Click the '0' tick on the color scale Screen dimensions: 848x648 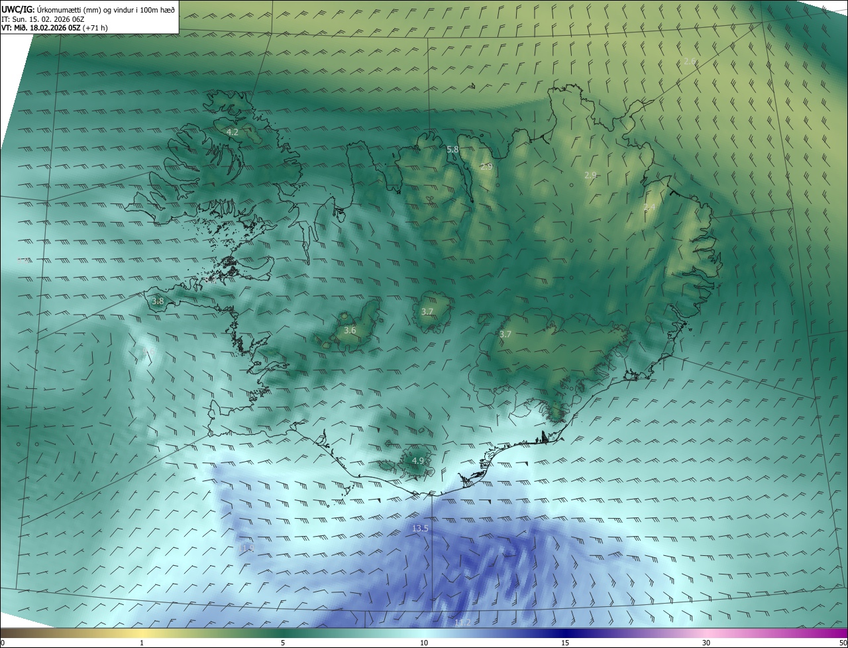[x=3, y=643]
